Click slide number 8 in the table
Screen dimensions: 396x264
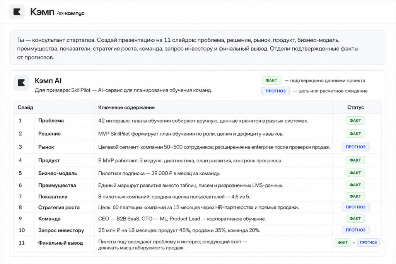pyautogui.click(x=20, y=208)
